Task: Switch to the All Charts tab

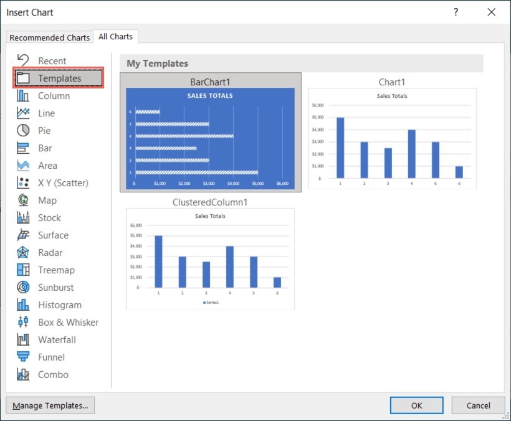Action: click(115, 36)
